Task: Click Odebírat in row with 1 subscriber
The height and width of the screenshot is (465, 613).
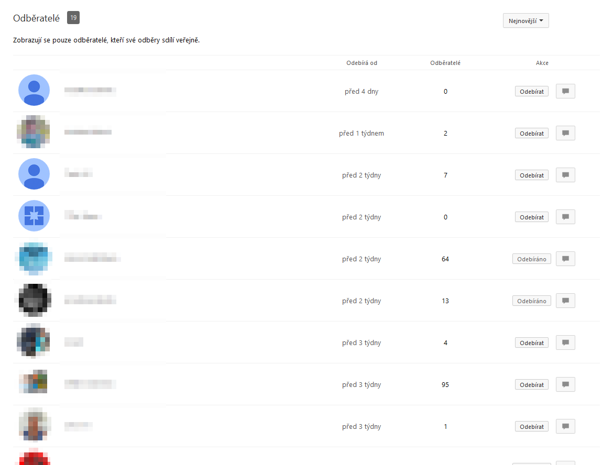Action: point(532,426)
